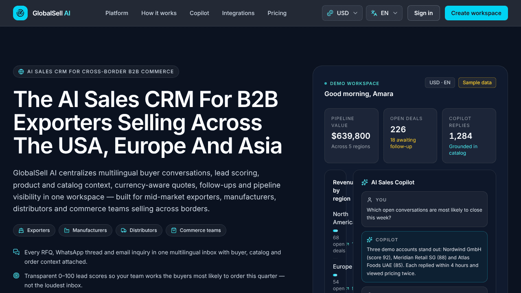Click the AI Sales Copilot heading

pyautogui.click(x=393, y=182)
